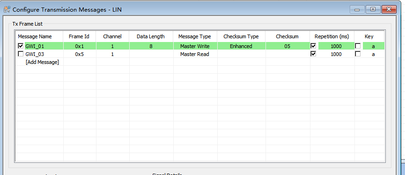Edit repetition value 1000 for GWI_01

(x=336, y=46)
